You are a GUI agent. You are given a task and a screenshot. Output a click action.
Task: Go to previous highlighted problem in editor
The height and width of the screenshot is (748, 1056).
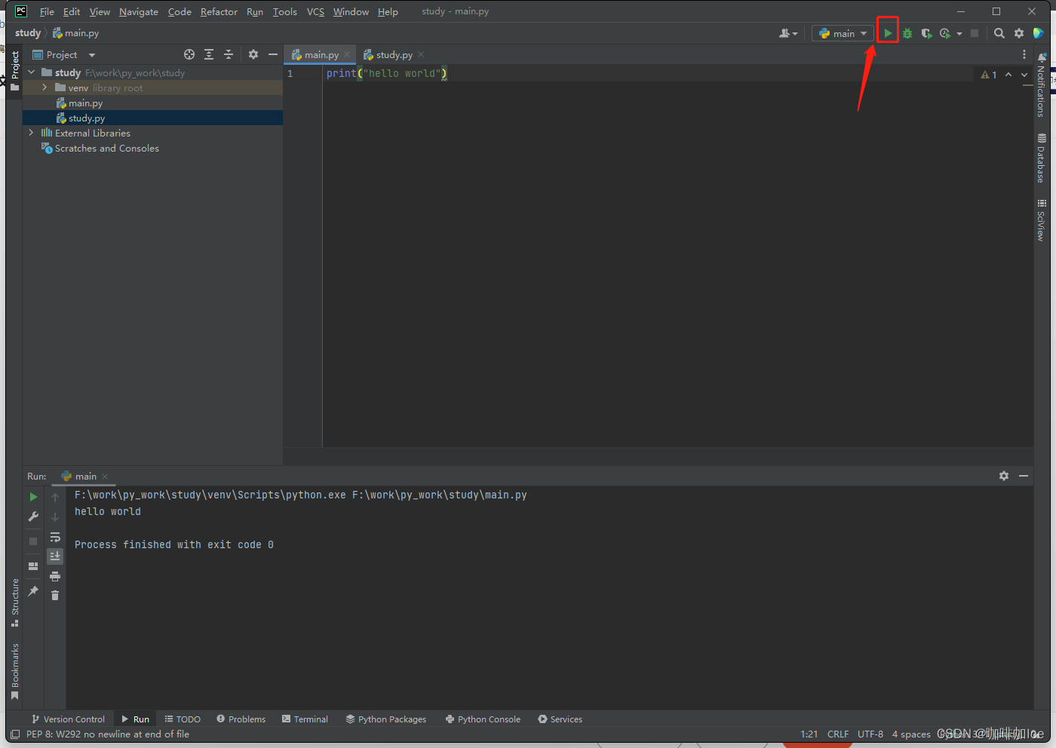tap(1008, 75)
